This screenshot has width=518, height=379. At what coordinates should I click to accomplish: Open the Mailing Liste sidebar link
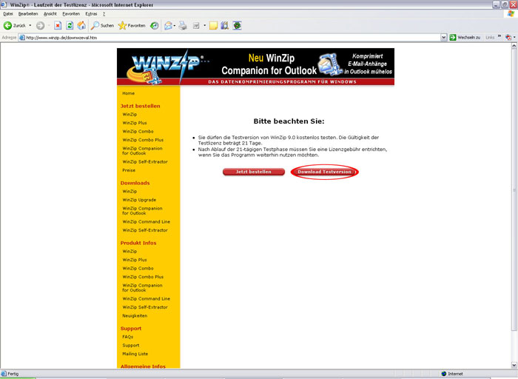click(x=135, y=354)
